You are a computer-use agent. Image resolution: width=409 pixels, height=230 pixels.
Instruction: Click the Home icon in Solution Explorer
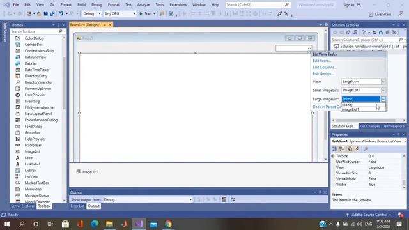pyautogui.click(x=348, y=33)
